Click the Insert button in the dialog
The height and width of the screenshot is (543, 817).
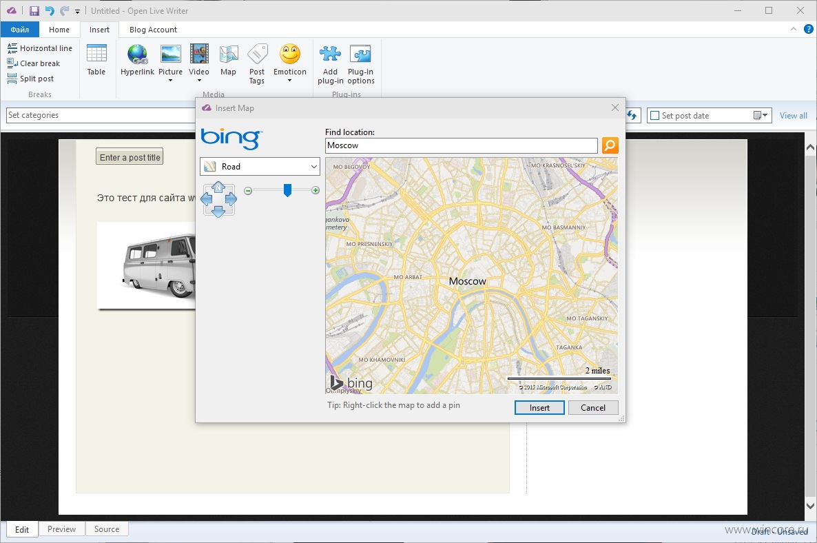(539, 407)
